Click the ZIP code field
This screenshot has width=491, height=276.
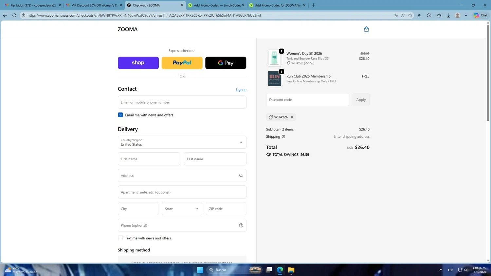pyautogui.click(x=226, y=209)
